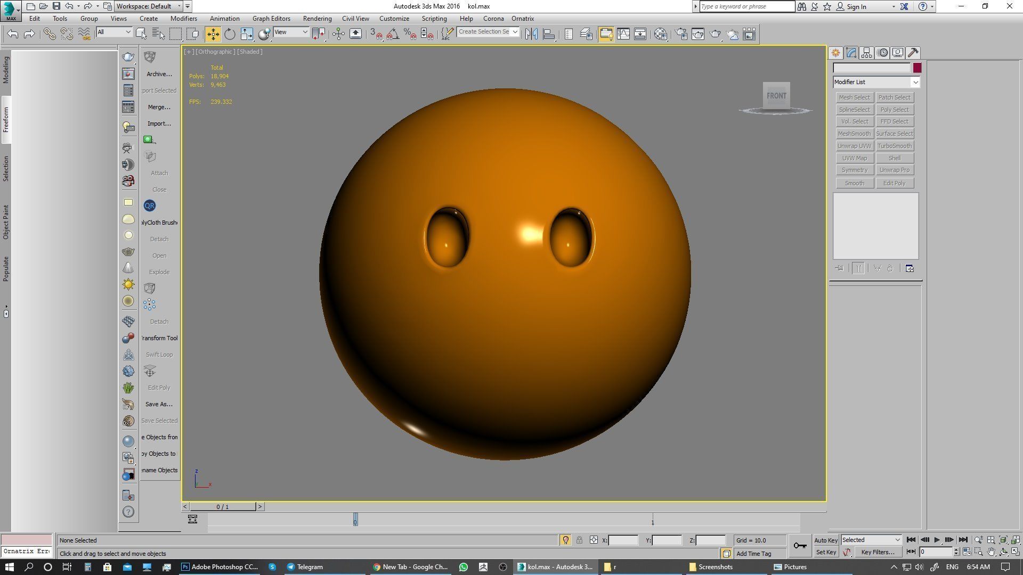Viewport: 1023px width, 575px height.
Task: Click the Merge... button
Action: click(159, 107)
